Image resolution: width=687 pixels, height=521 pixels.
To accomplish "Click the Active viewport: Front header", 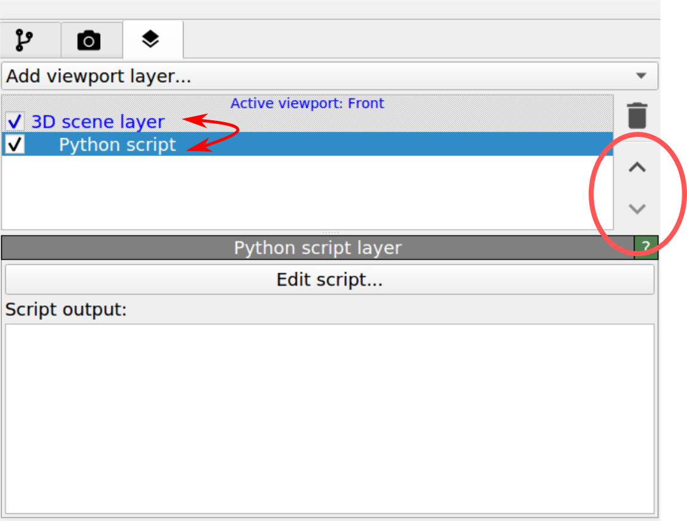I will 307,103.
